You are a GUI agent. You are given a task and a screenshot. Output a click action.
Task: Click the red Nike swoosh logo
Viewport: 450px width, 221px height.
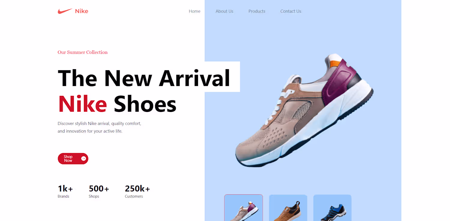point(65,11)
